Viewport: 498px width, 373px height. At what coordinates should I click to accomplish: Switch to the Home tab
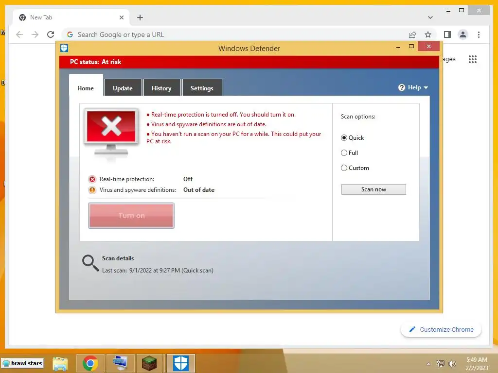86,88
